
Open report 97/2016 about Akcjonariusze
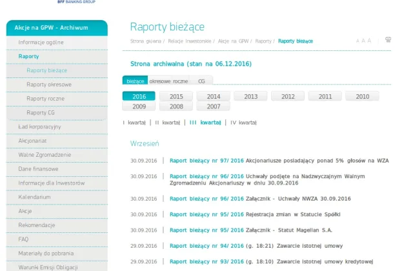click(x=279, y=161)
